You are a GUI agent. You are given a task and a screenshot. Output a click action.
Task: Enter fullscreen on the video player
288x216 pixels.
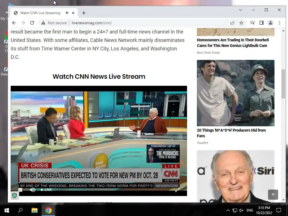click(177, 190)
